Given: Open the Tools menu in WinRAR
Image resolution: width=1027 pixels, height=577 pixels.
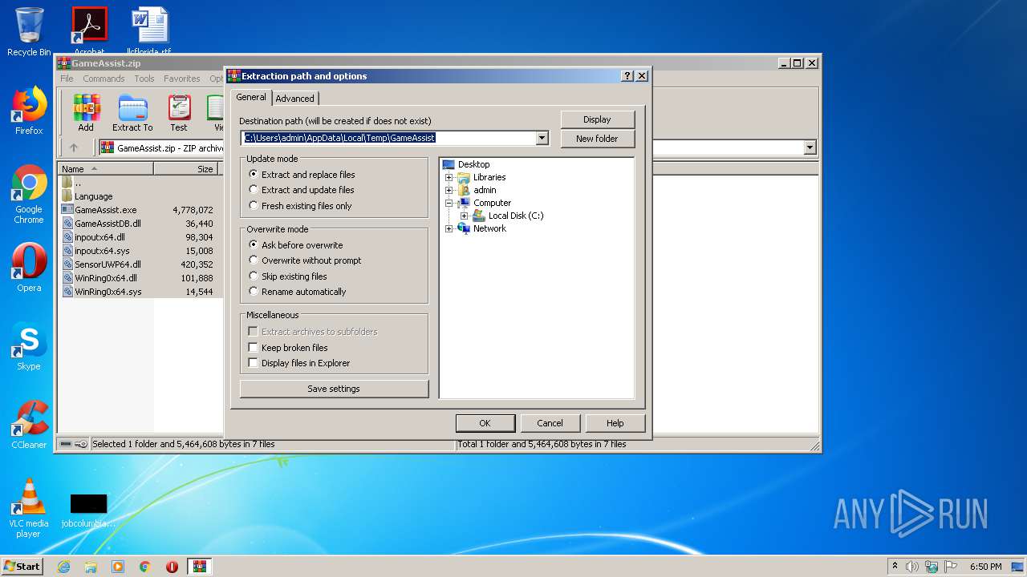Looking at the screenshot, I should coord(144,79).
